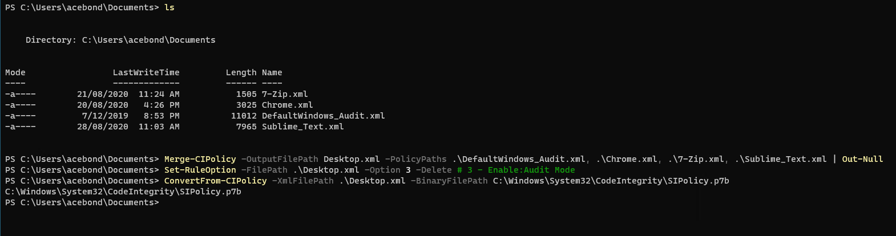Click the empty prompt on last line
This screenshot has height=236, width=896.
tap(82, 202)
